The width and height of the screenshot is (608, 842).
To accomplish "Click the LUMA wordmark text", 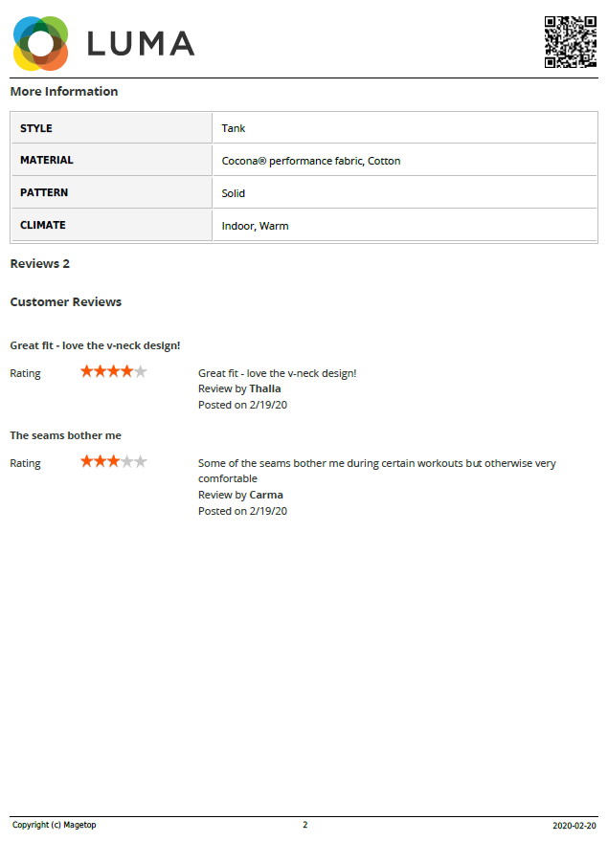I will pos(141,44).
